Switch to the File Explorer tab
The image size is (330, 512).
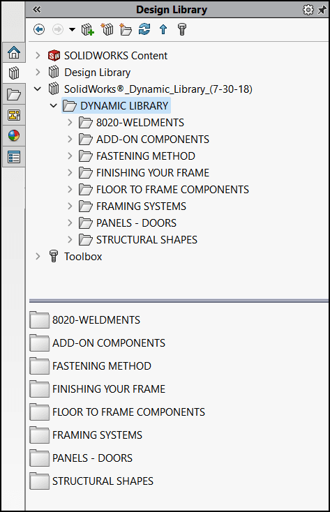(x=14, y=94)
